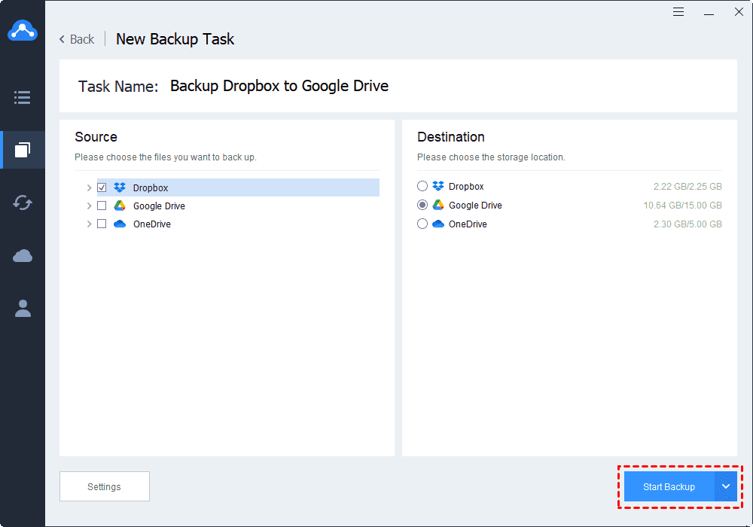753x527 pixels.
Task: Open the sync sidebar icon
Action: point(23,203)
